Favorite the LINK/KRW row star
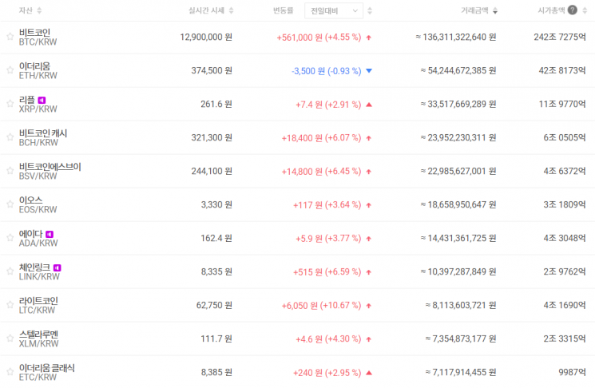Image resolution: width=595 pixels, height=388 pixels. click(10, 271)
